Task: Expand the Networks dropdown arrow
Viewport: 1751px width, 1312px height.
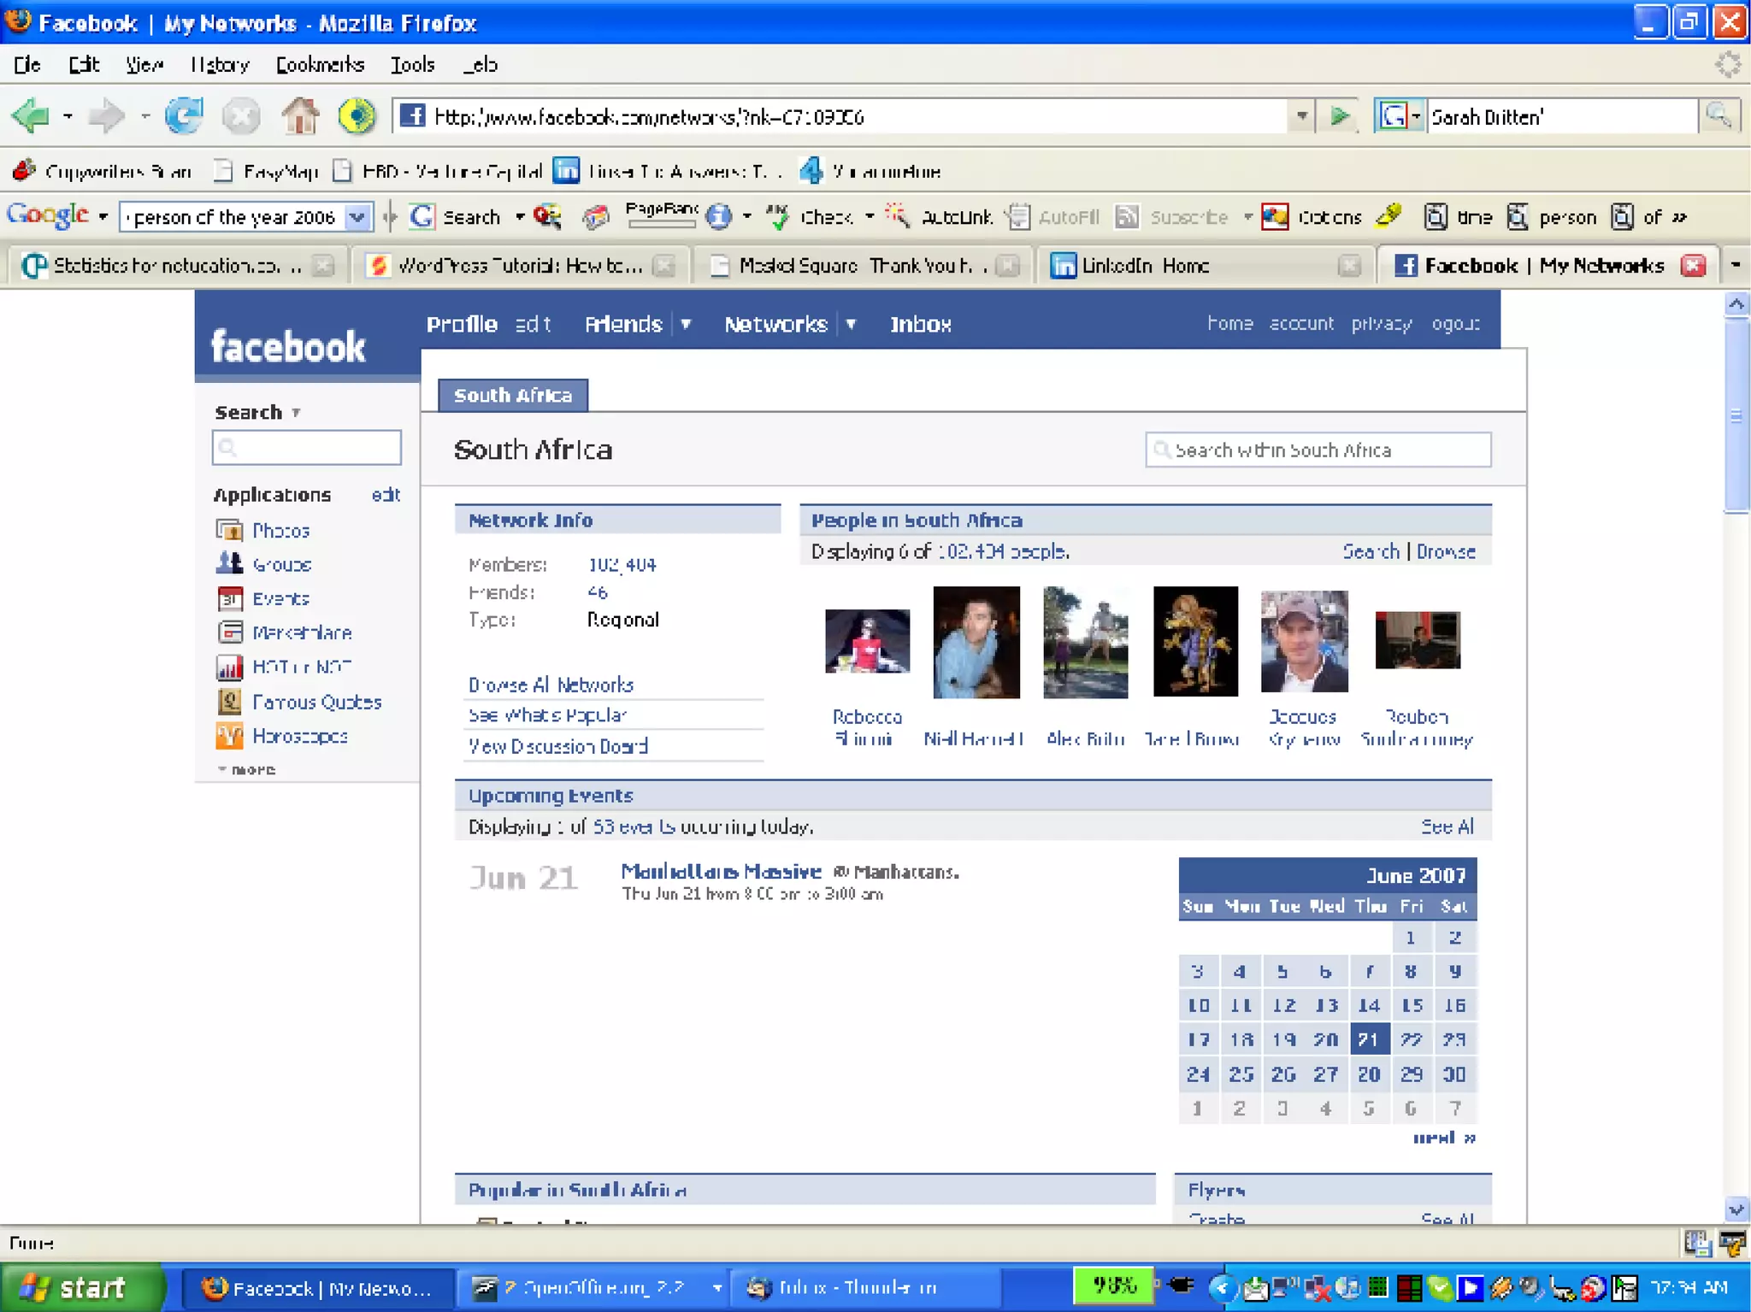Action: coord(851,325)
